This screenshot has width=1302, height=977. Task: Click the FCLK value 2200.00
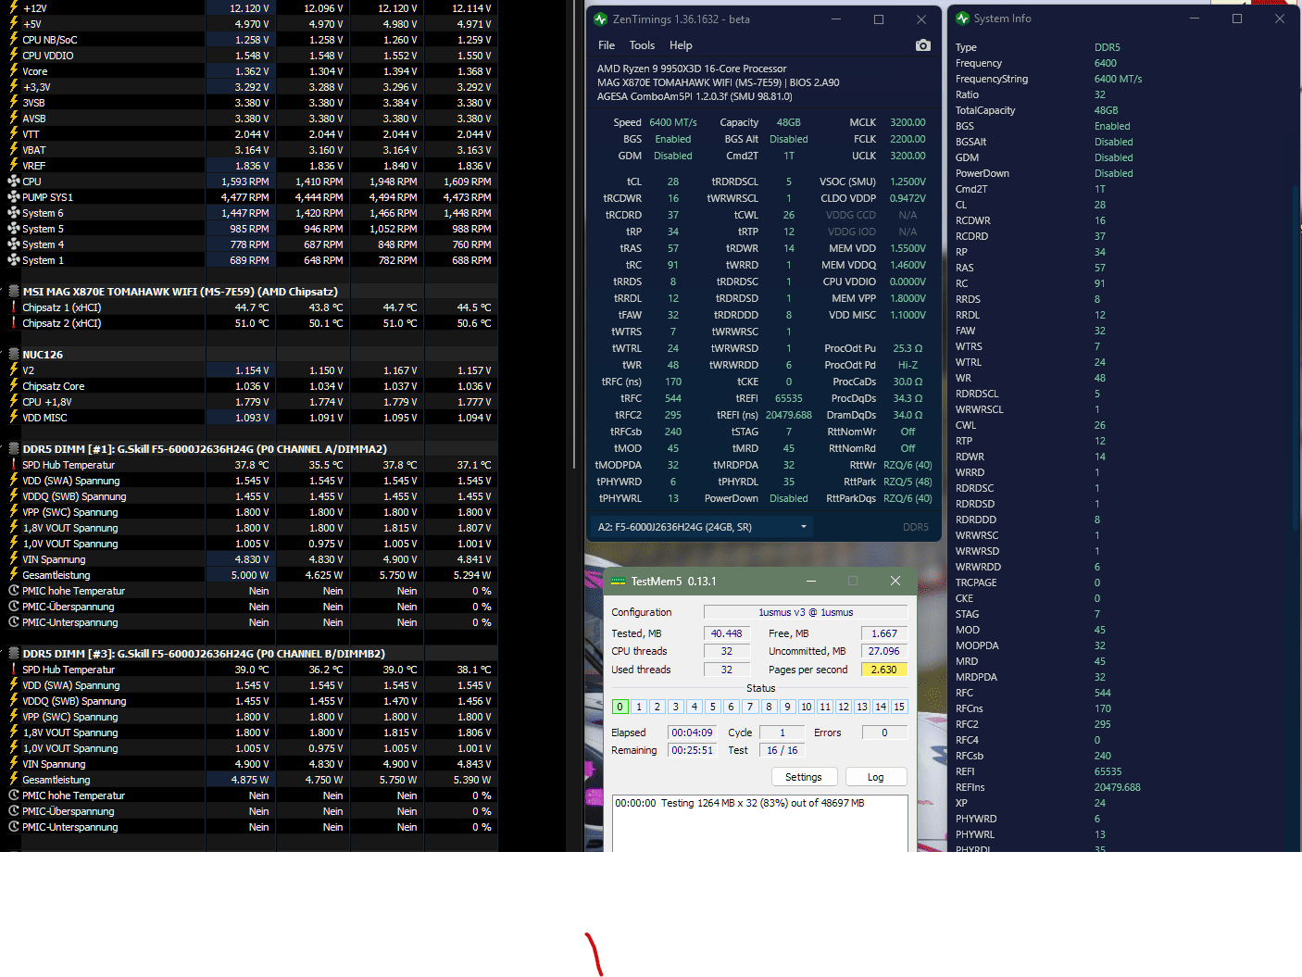pos(908,139)
